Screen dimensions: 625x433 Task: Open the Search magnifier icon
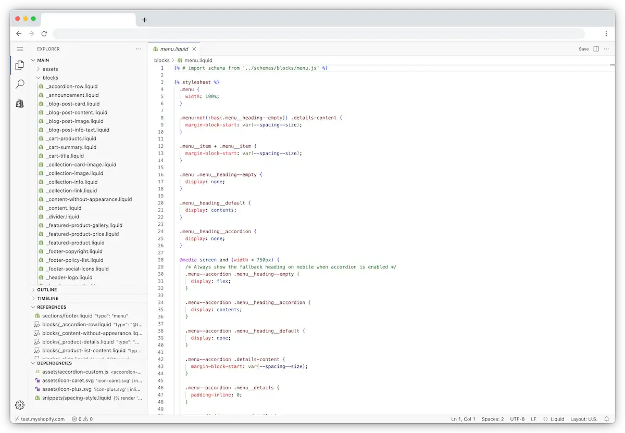click(20, 84)
